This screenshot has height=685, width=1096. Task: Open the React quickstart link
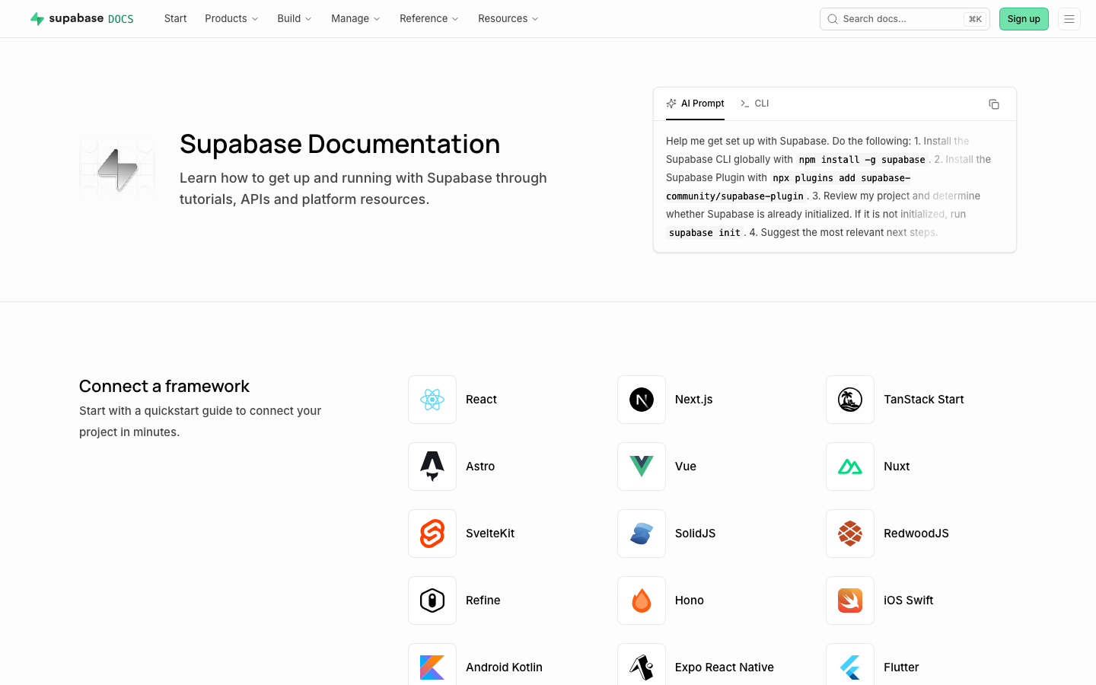(x=481, y=400)
